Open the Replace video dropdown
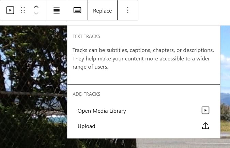 (x=102, y=11)
